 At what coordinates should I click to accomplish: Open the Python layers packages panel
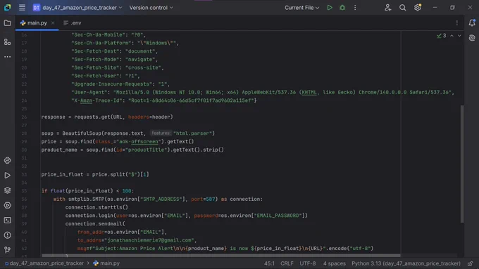7,190
